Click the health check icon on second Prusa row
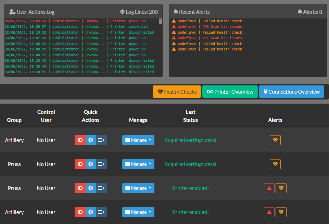 (281, 188)
